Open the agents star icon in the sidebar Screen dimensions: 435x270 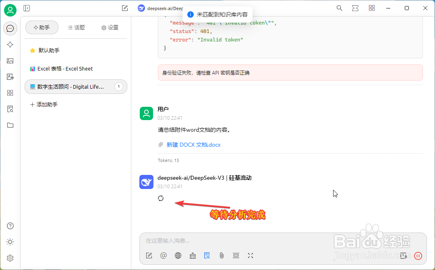10,45
